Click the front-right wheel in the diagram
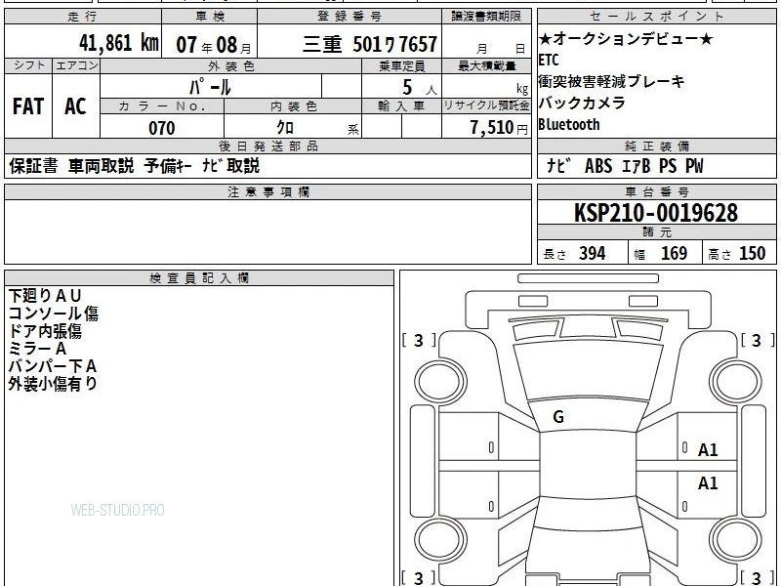This screenshot has height=586, width=781. 736,382
